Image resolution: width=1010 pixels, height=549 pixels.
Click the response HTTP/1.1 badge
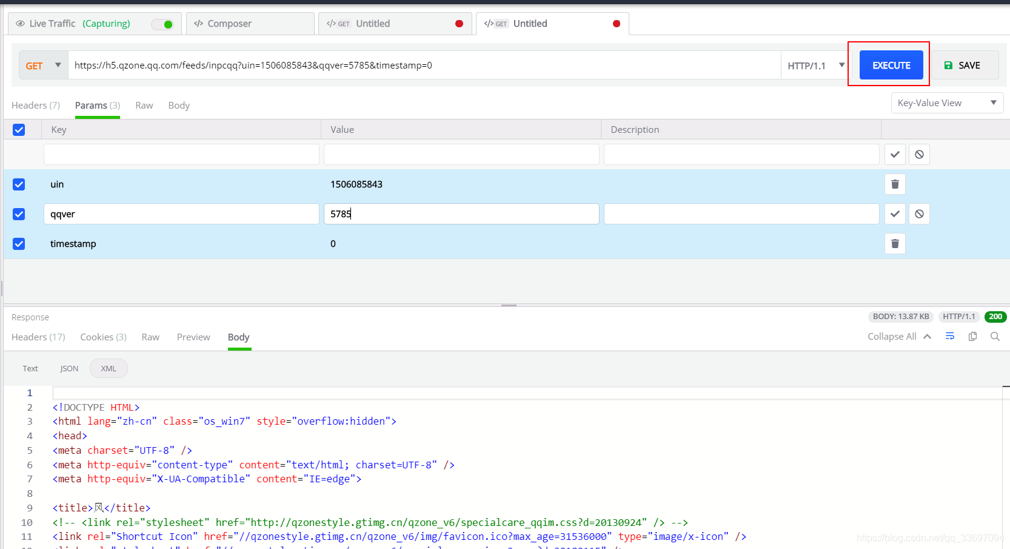tap(959, 317)
